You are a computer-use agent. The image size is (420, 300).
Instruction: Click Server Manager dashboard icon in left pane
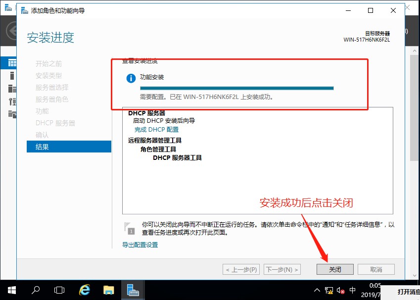tap(12, 63)
